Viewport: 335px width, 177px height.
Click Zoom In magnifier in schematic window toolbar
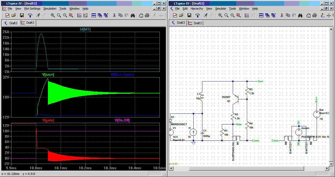(x=220, y=15)
